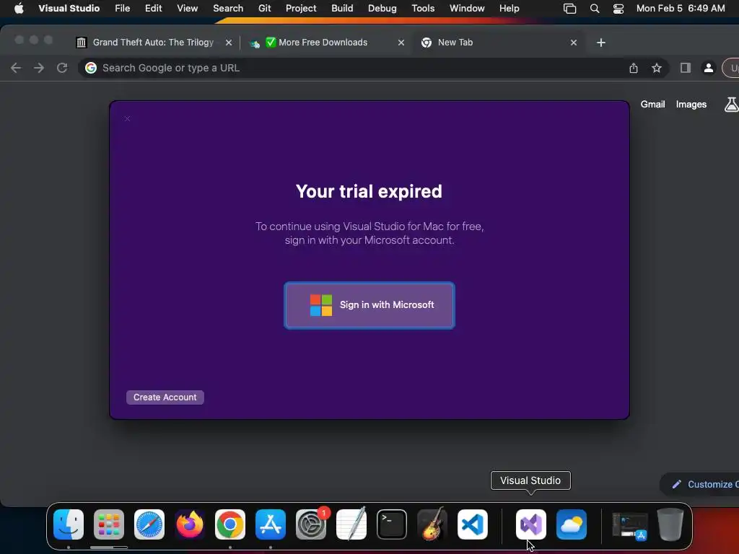Close the trial expired dialog
Image resolution: width=739 pixels, height=554 pixels.
click(127, 119)
